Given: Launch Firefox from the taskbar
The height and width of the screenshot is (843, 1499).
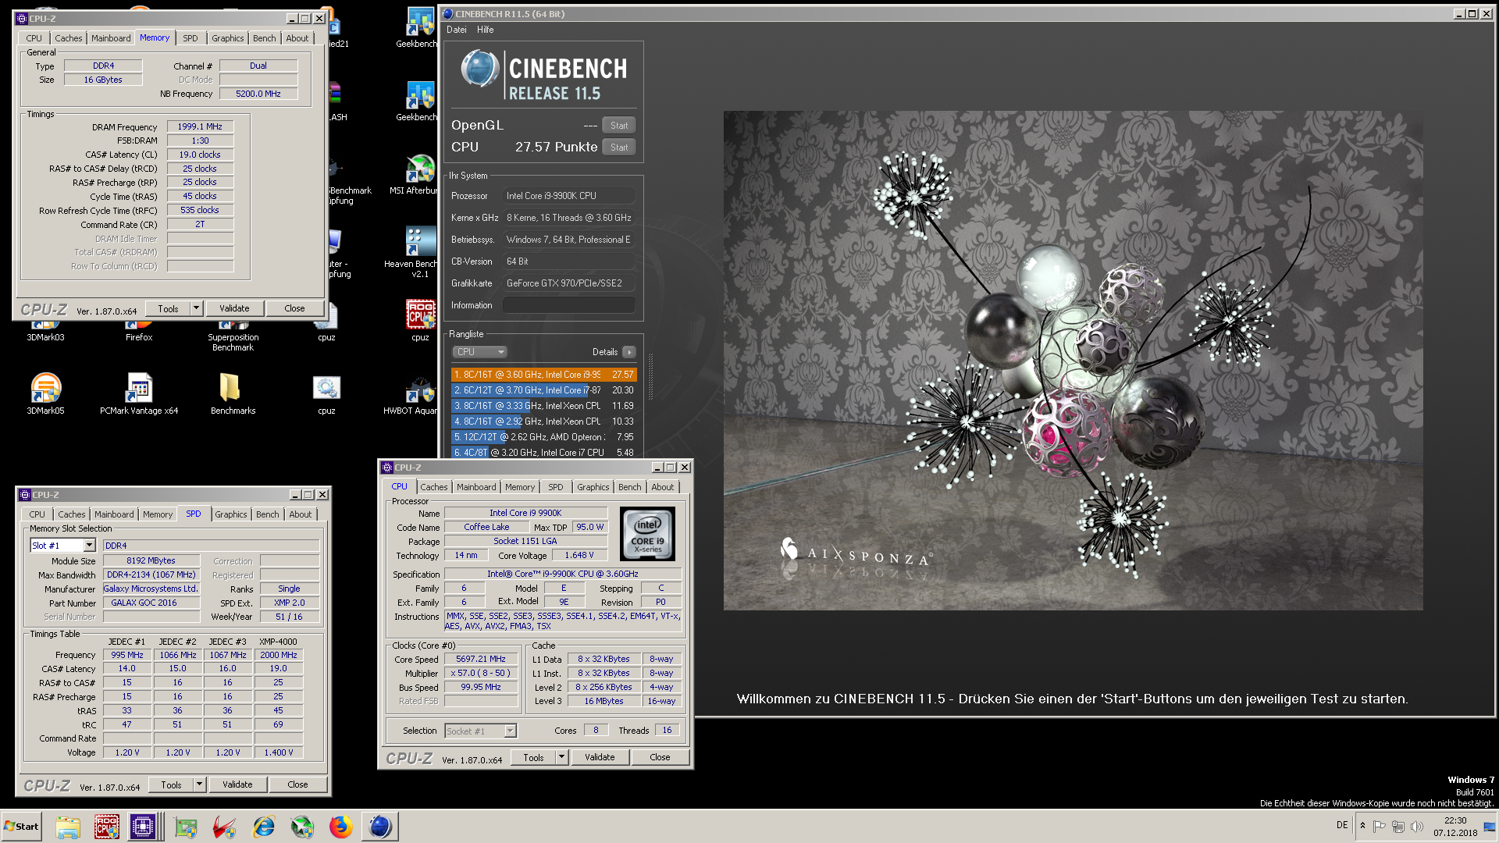Looking at the screenshot, I should tap(340, 827).
